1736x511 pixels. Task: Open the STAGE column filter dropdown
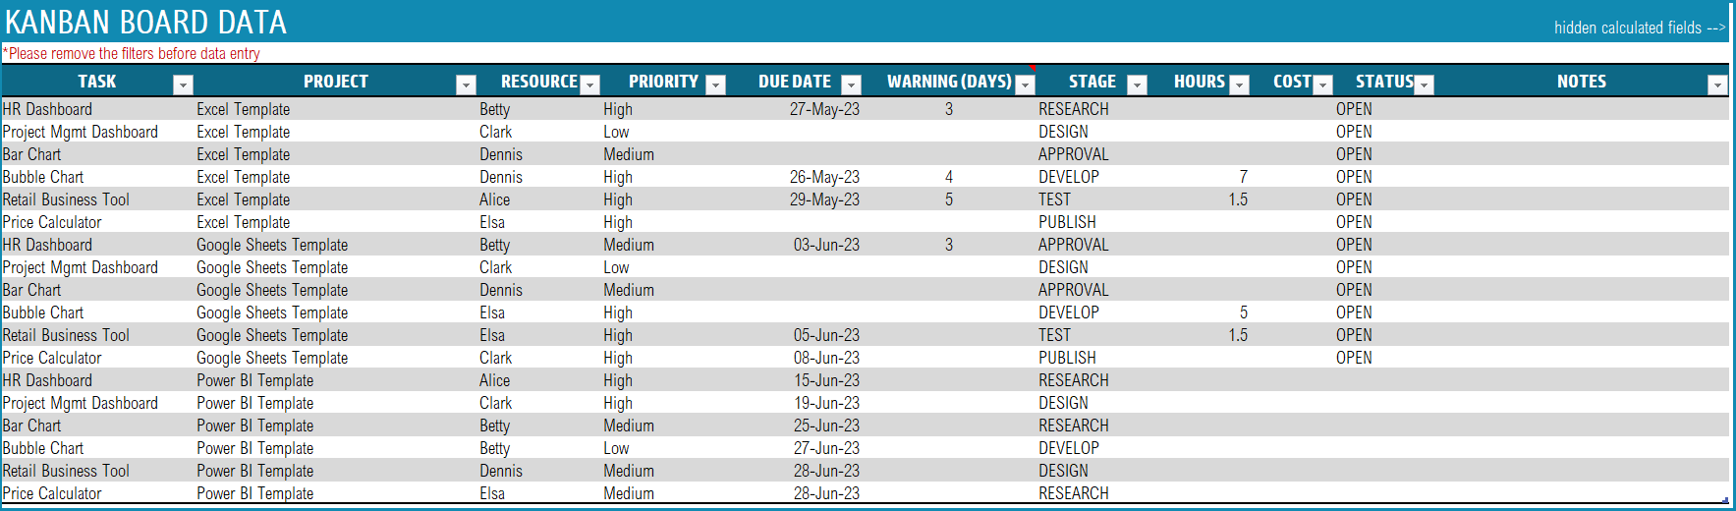[x=1138, y=85]
